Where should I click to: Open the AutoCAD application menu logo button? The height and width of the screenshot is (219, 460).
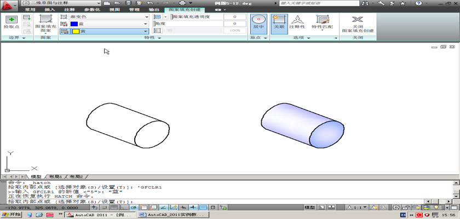point(9,5)
